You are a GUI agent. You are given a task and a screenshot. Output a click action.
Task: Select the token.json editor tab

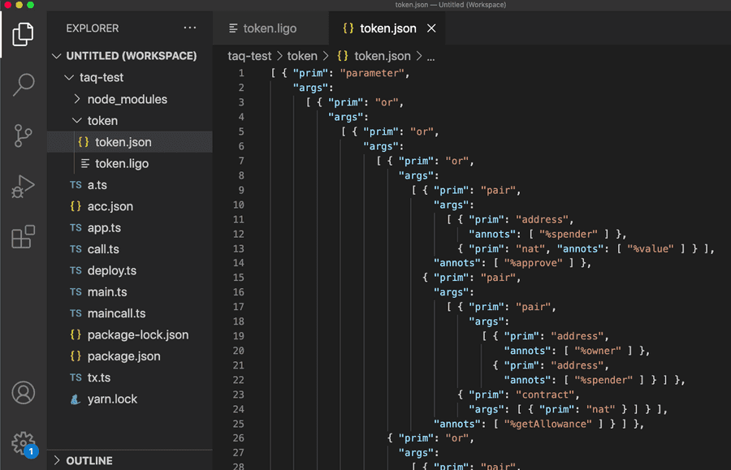[x=387, y=28]
